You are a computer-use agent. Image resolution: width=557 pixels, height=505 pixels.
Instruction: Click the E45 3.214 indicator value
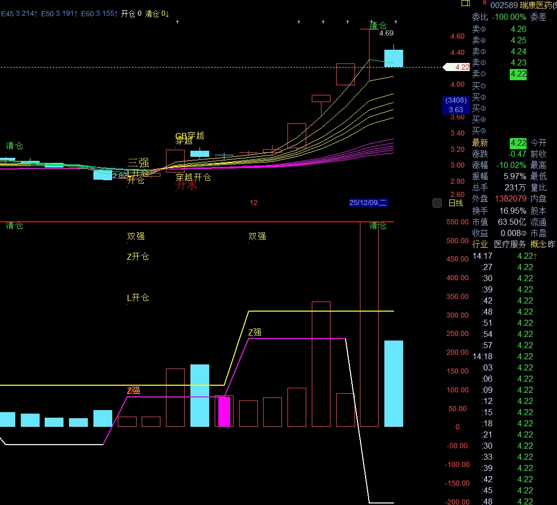[x=19, y=14]
